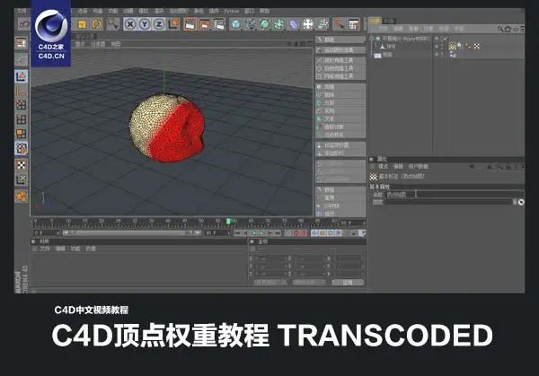Open the middle dropdown in Coordinates panel bottom

(x=309, y=283)
